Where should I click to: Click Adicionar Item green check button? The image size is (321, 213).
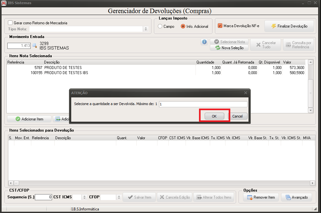pyautogui.click(x=29, y=119)
